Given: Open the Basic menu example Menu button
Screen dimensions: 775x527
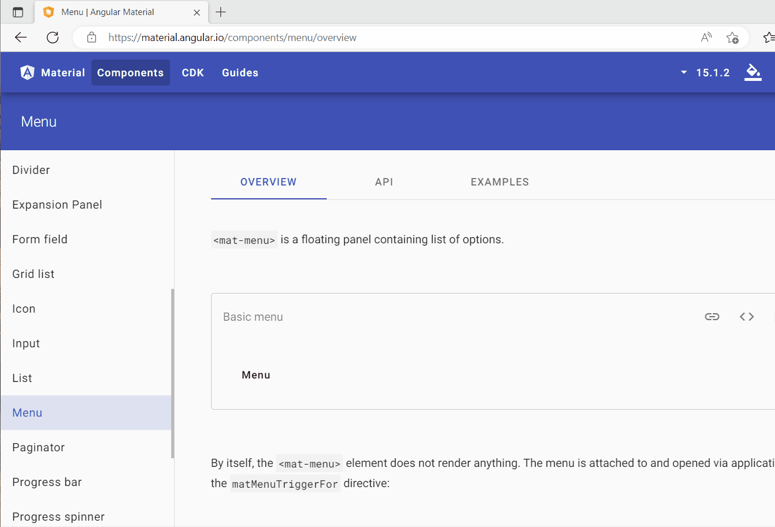Looking at the screenshot, I should (x=256, y=375).
